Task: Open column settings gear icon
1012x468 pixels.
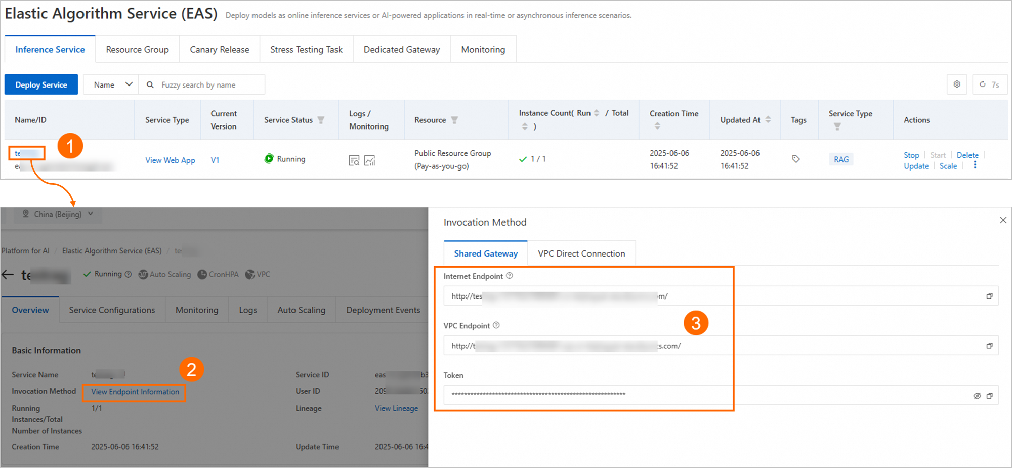Action: [x=957, y=84]
